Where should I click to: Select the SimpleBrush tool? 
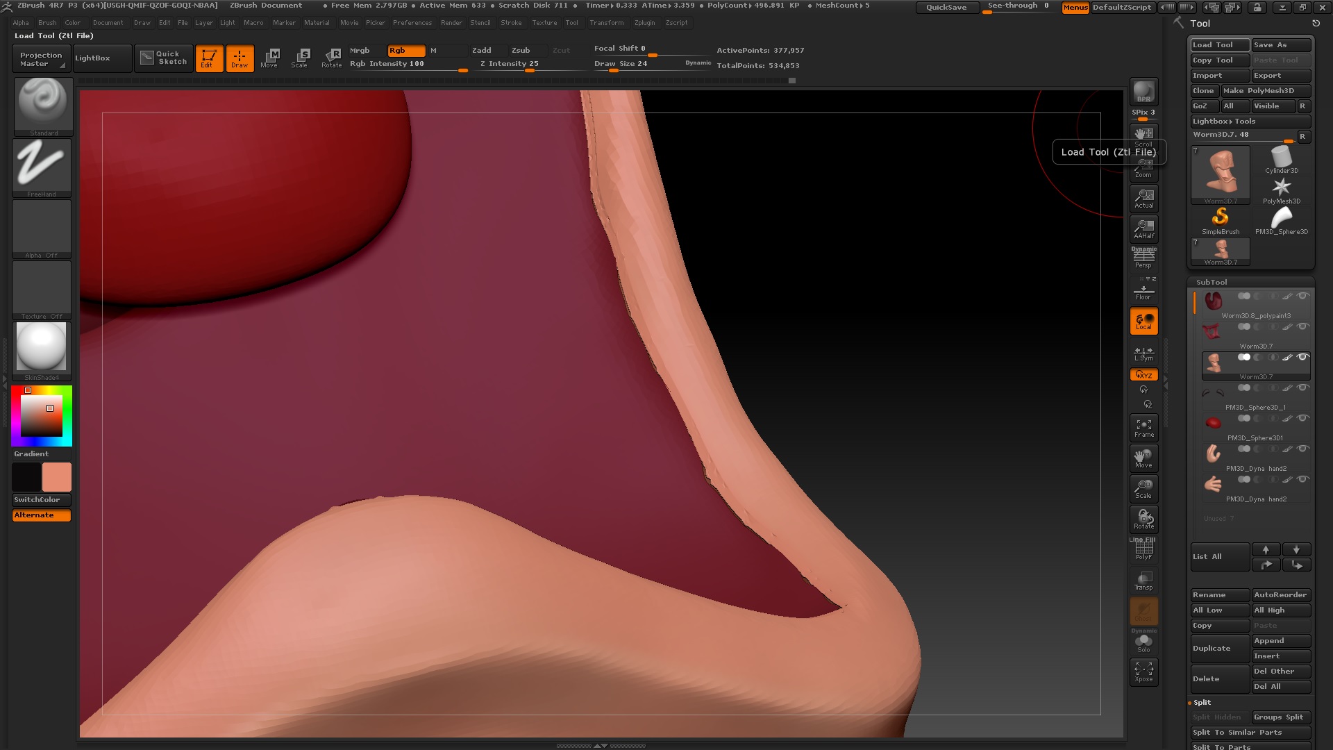(x=1221, y=222)
